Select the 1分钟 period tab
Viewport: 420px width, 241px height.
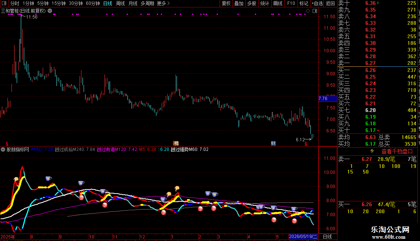tap(28, 3)
